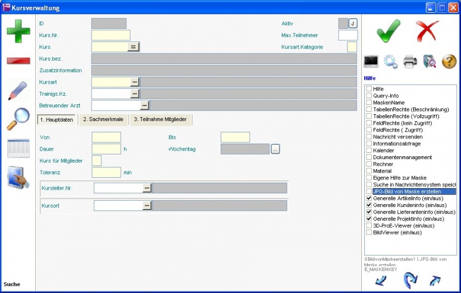Viewport: 461px width, 293px height.
Task: Uncheck Generelle Kundeninfo (ein/aus)
Action: [x=369, y=205]
